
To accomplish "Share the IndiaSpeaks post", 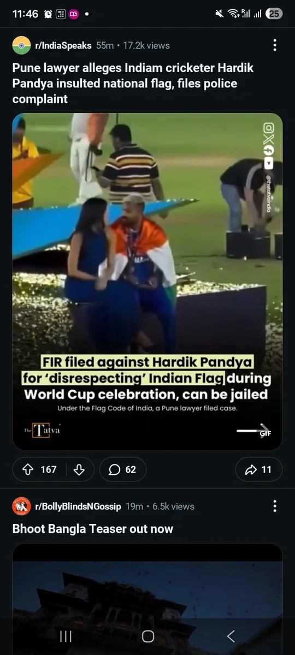I will 259,469.
